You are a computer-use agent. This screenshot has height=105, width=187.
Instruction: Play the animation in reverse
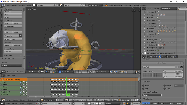tap(94, 104)
